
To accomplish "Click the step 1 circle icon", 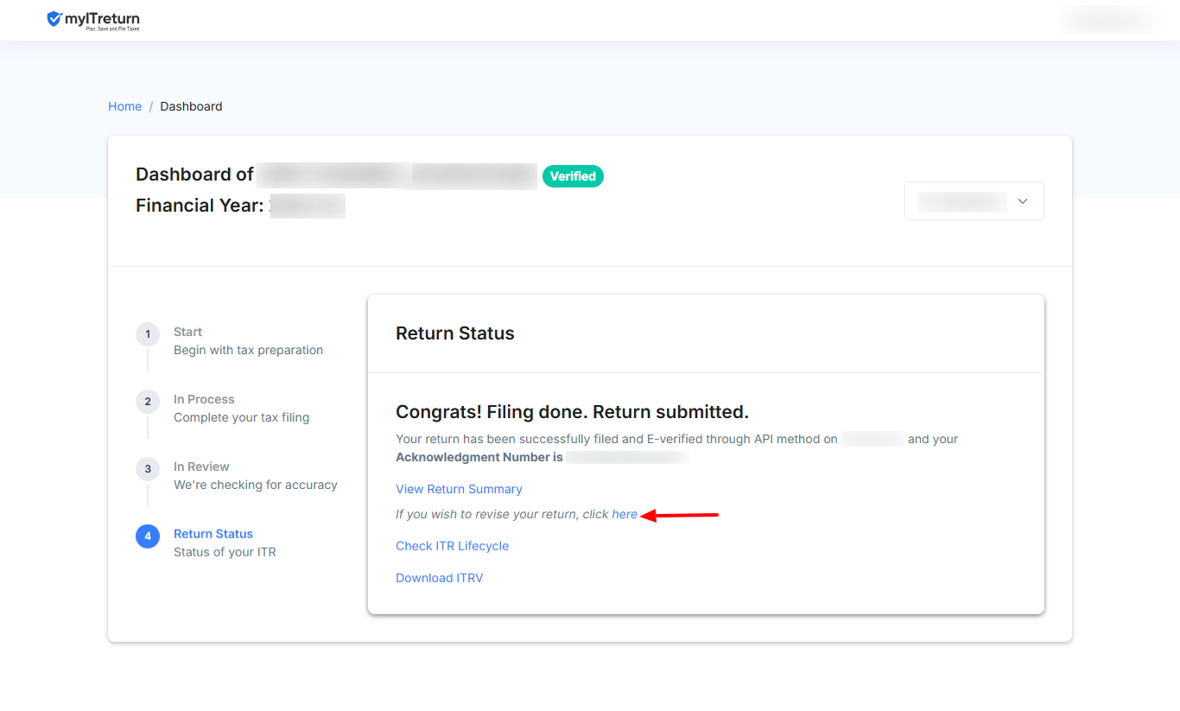I will (148, 334).
